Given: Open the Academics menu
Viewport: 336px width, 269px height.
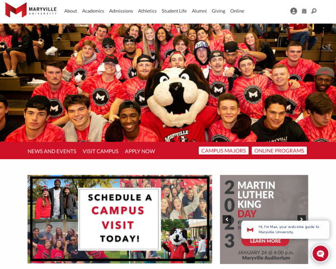Looking at the screenshot, I should point(93,11).
